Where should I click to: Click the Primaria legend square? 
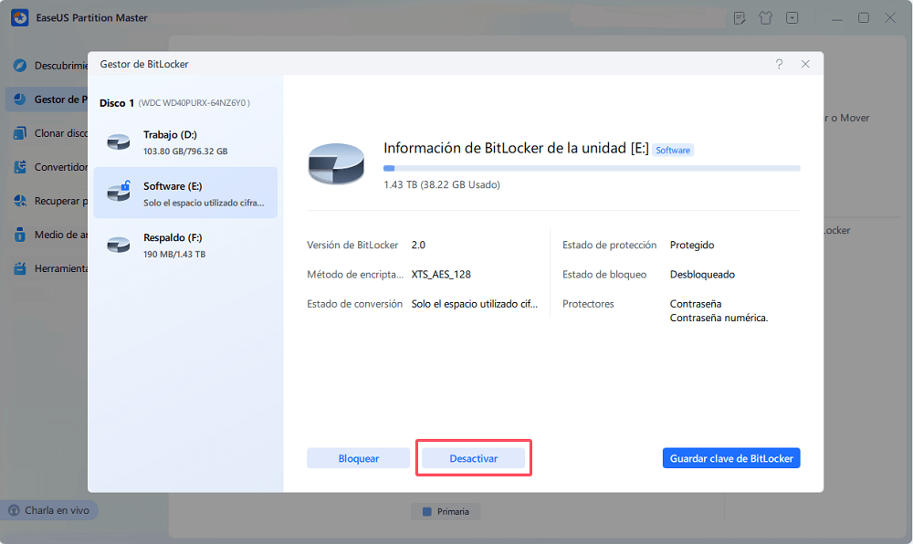click(x=426, y=511)
